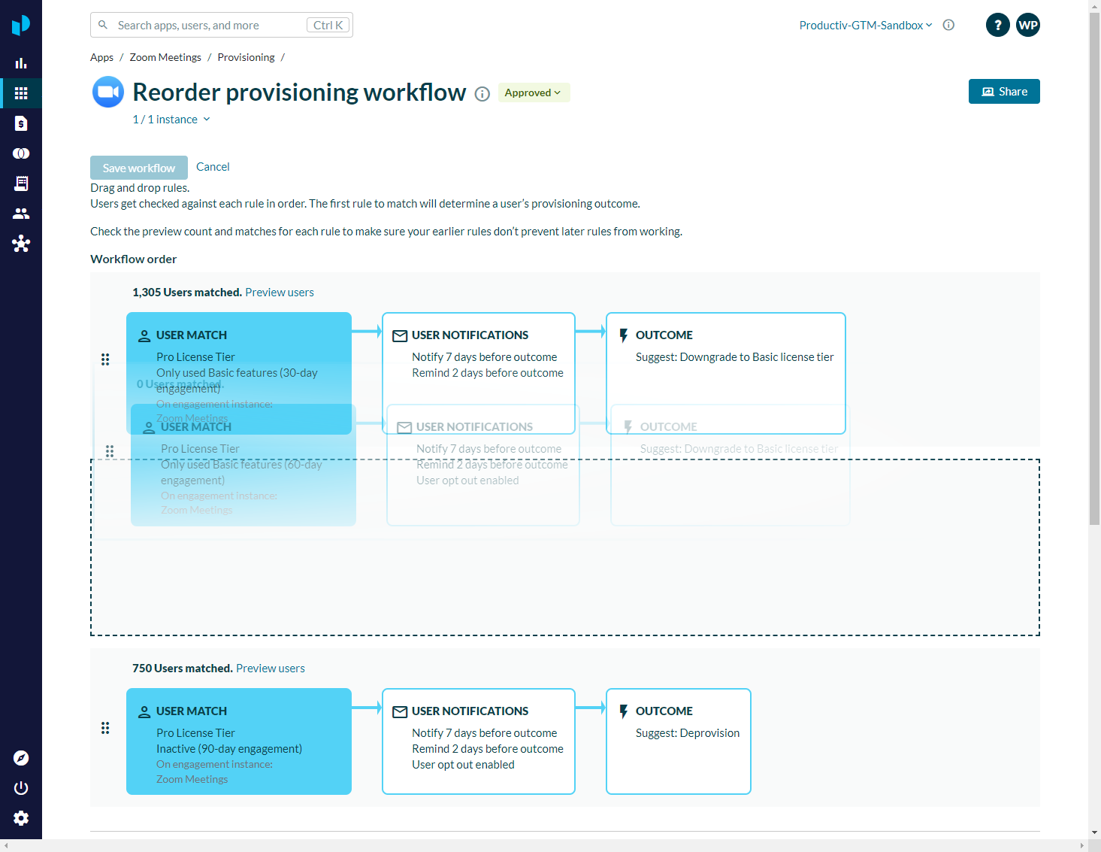Click the Zoom Meetings app logo

coord(108,92)
